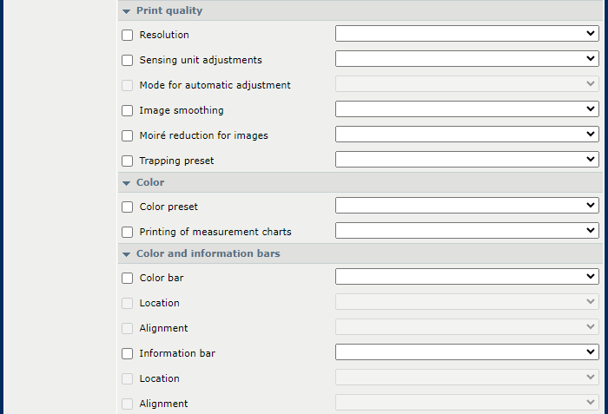Enable Printing of measurement charts checkbox
The image size is (608, 414).
(x=127, y=233)
